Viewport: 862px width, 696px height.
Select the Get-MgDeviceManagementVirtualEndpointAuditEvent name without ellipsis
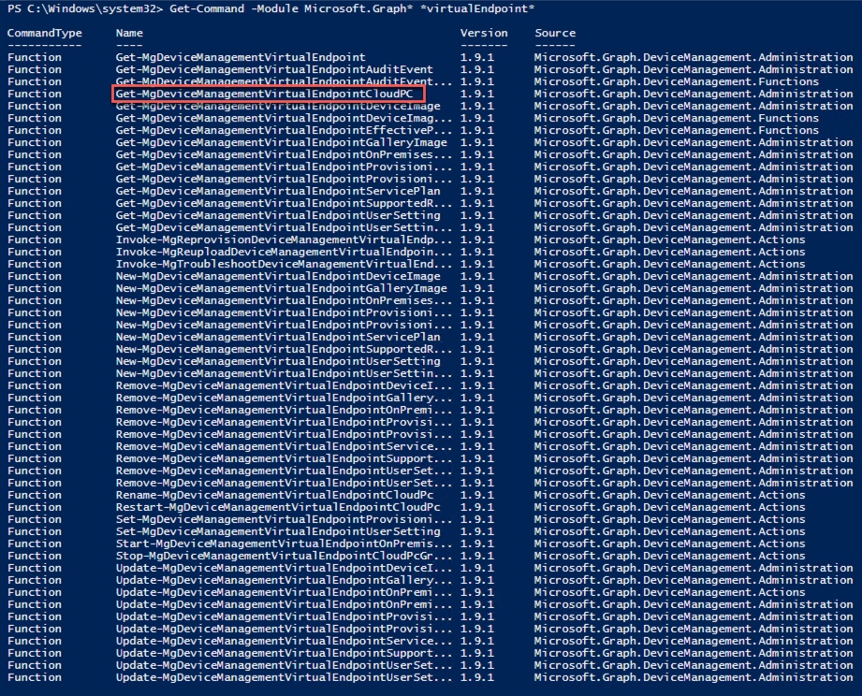[274, 70]
